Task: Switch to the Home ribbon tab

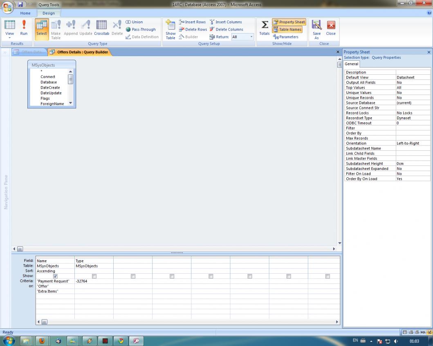Action: tap(25, 13)
